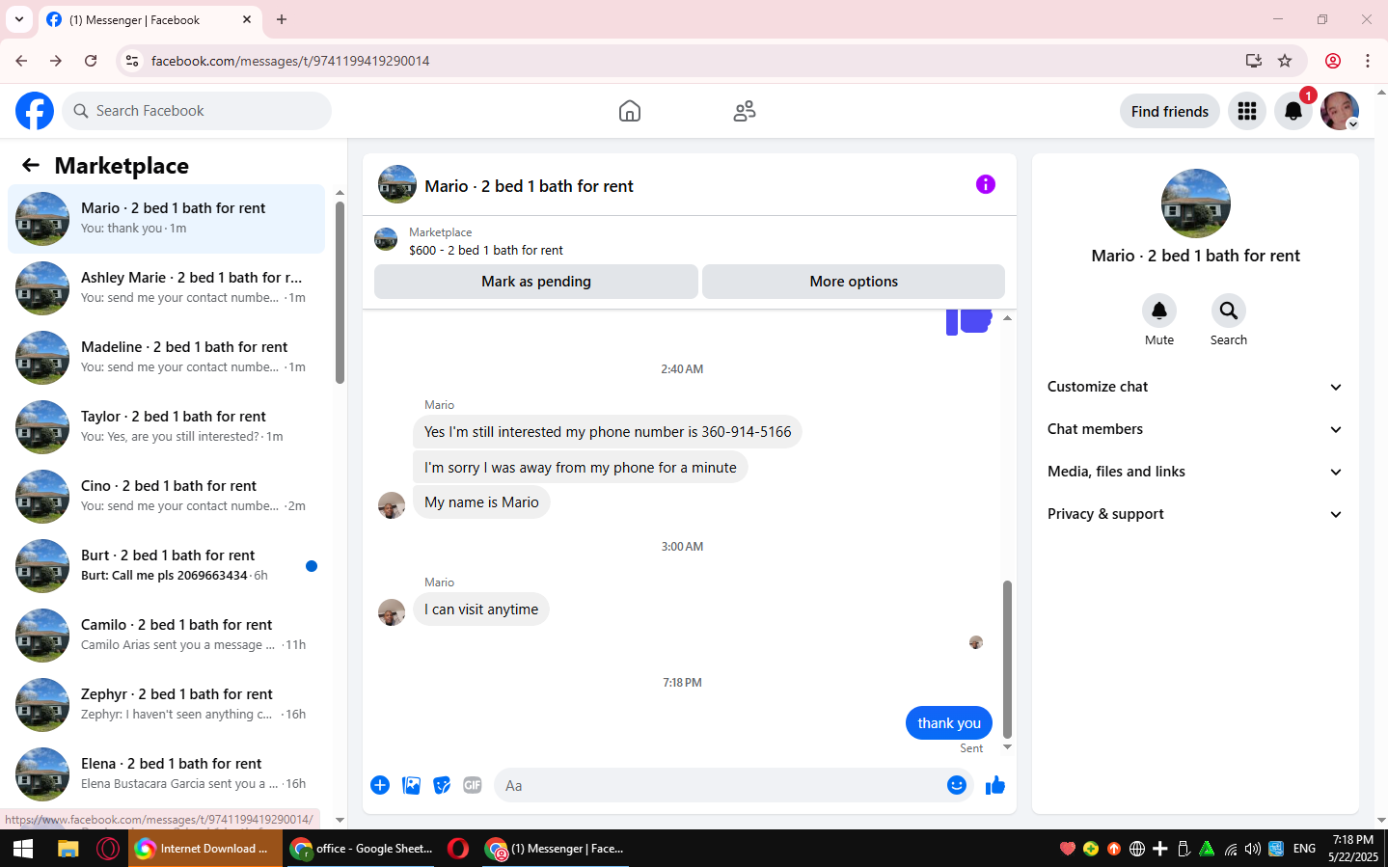This screenshot has height=867, width=1388.
Task: Click the browser forward arrow
Action: click(x=56, y=61)
